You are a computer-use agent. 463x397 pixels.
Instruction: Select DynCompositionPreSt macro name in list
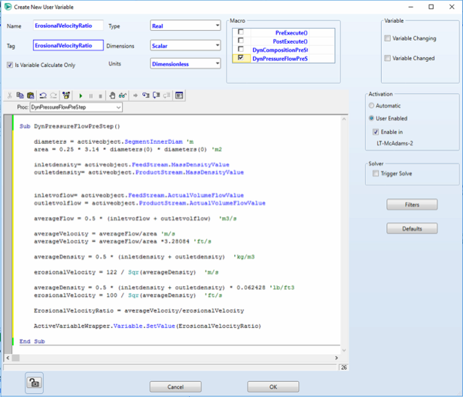tap(280, 50)
